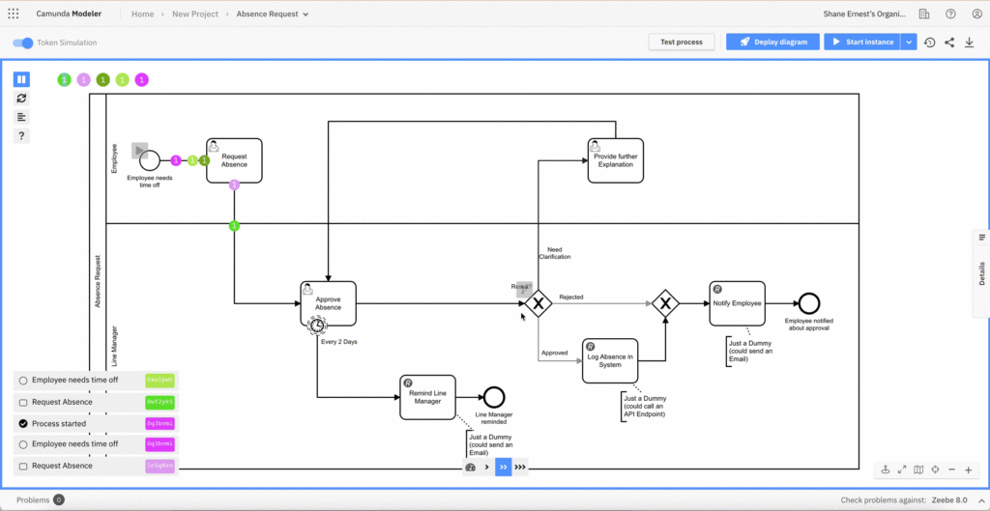Select the 'Process started' log entry
This screenshot has height=511, width=990.
coord(96,423)
